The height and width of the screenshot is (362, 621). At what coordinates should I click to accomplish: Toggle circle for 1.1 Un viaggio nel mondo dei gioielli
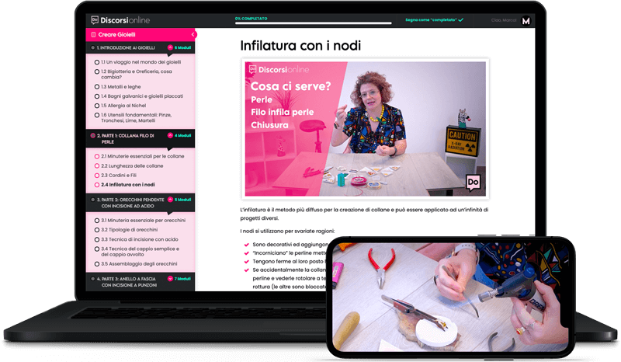96,62
